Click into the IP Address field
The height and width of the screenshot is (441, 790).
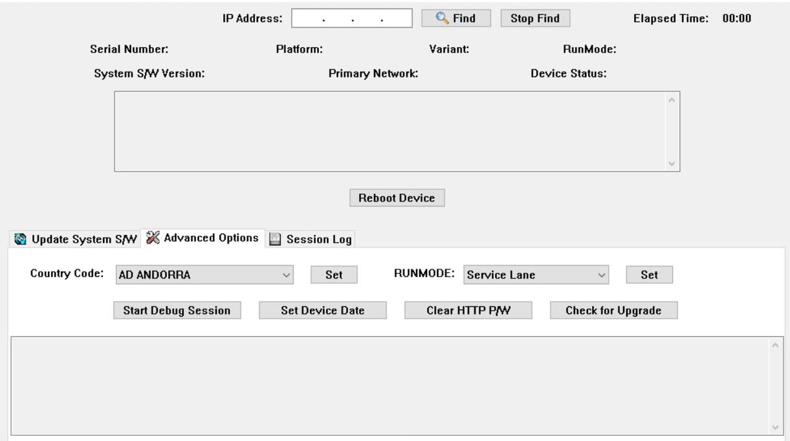tap(352, 19)
